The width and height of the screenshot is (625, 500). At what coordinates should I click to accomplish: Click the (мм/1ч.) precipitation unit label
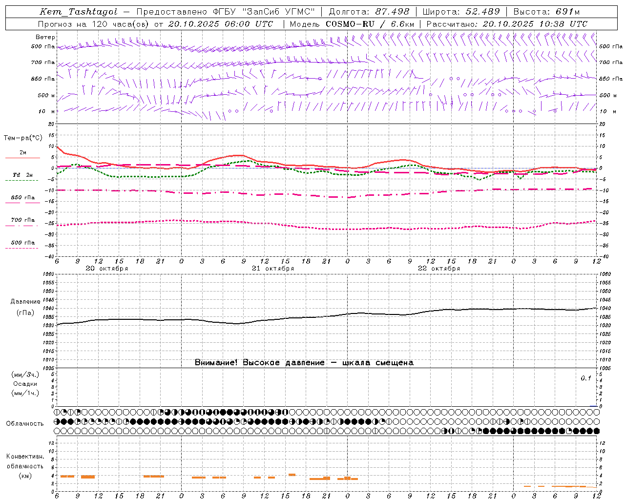point(25,393)
